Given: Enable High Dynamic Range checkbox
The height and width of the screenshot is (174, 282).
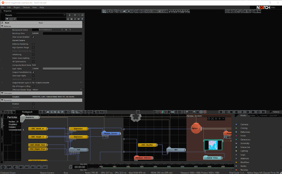Looking at the screenshot, I should [33, 48].
